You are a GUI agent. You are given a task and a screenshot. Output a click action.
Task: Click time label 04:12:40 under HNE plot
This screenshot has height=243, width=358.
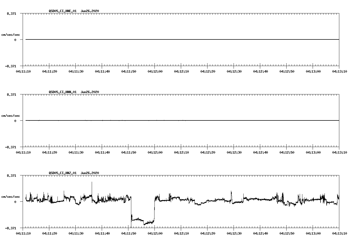point(260,71)
